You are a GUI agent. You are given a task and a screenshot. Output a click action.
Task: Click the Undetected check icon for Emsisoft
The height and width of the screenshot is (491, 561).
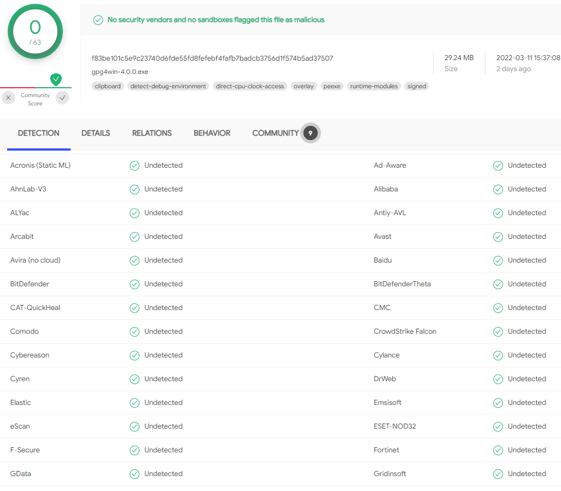click(498, 403)
